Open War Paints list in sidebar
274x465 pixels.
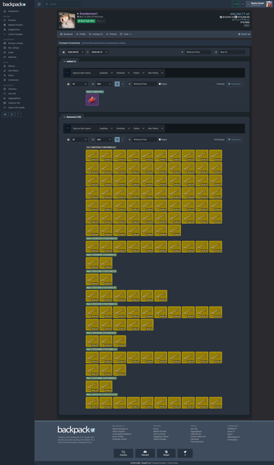(x=13, y=71)
